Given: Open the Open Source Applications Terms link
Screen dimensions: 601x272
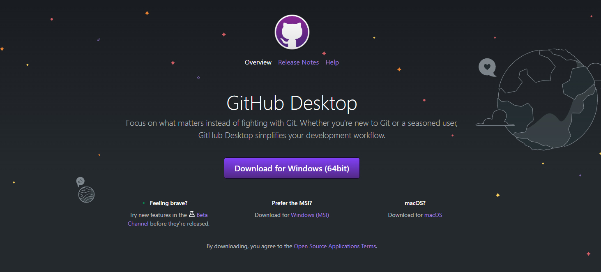Looking at the screenshot, I should pos(335,247).
